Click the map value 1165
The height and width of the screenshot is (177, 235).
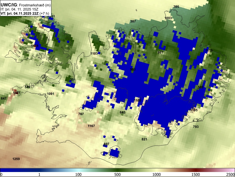(x=138, y=100)
